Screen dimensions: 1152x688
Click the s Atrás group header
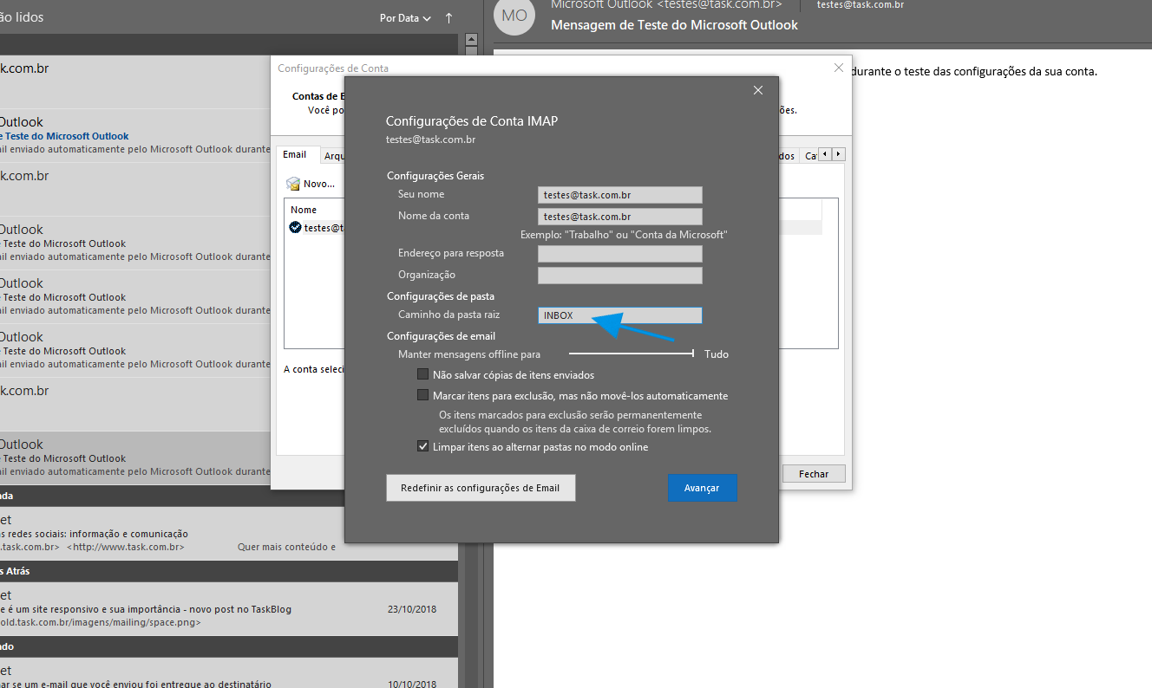pyautogui.click(x=228, y=571)
